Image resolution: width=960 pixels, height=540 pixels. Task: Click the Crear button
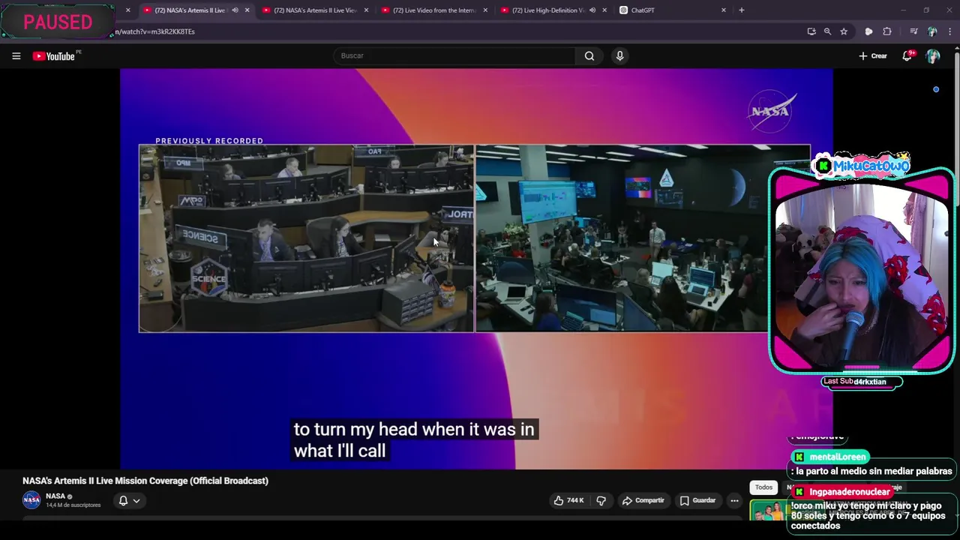tap(873, 56)
